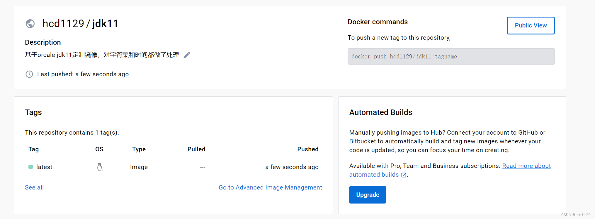
Task: Click the Tags heading
Action: coord(33,112)
